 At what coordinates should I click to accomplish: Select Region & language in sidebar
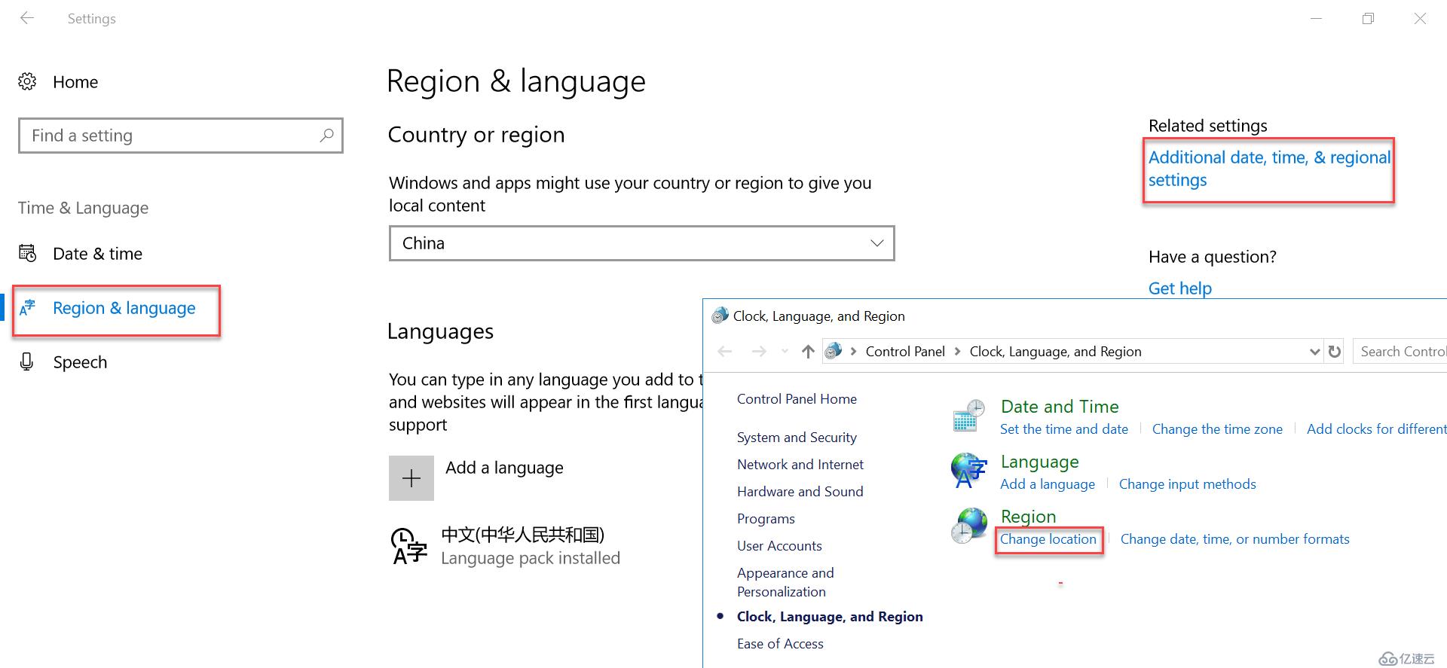124,308
